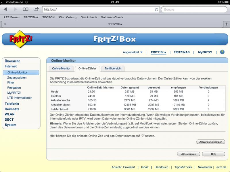Focus the Google search field
230x172 pixels.
(194, 9)
